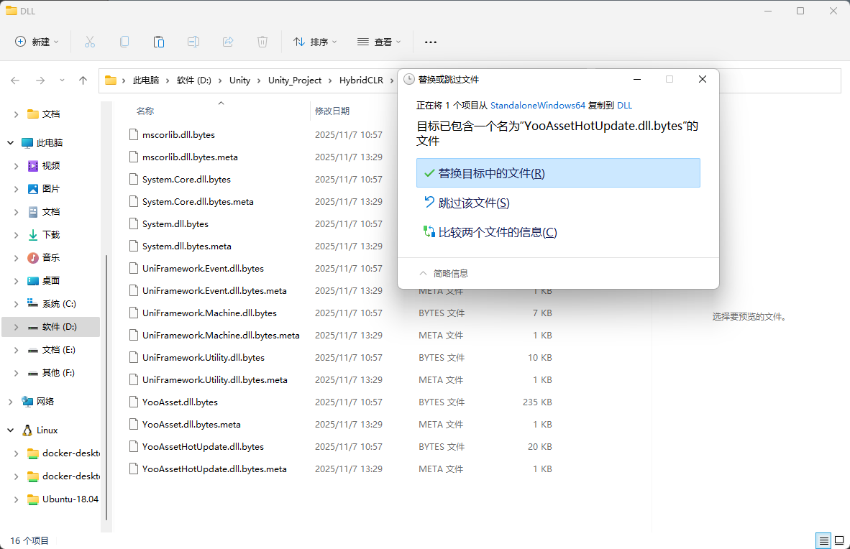Open the StandaloneWindows64 source link
The height and width of the screenshot is (549, 850).
pyautogui.click(x=537, y=105)
